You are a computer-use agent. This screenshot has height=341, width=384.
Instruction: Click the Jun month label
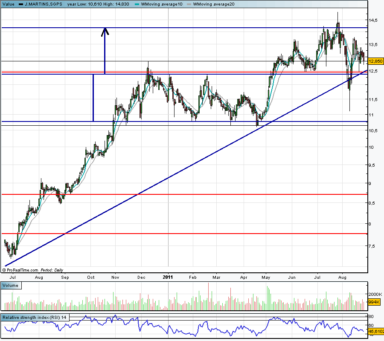[x=292, y=277]
